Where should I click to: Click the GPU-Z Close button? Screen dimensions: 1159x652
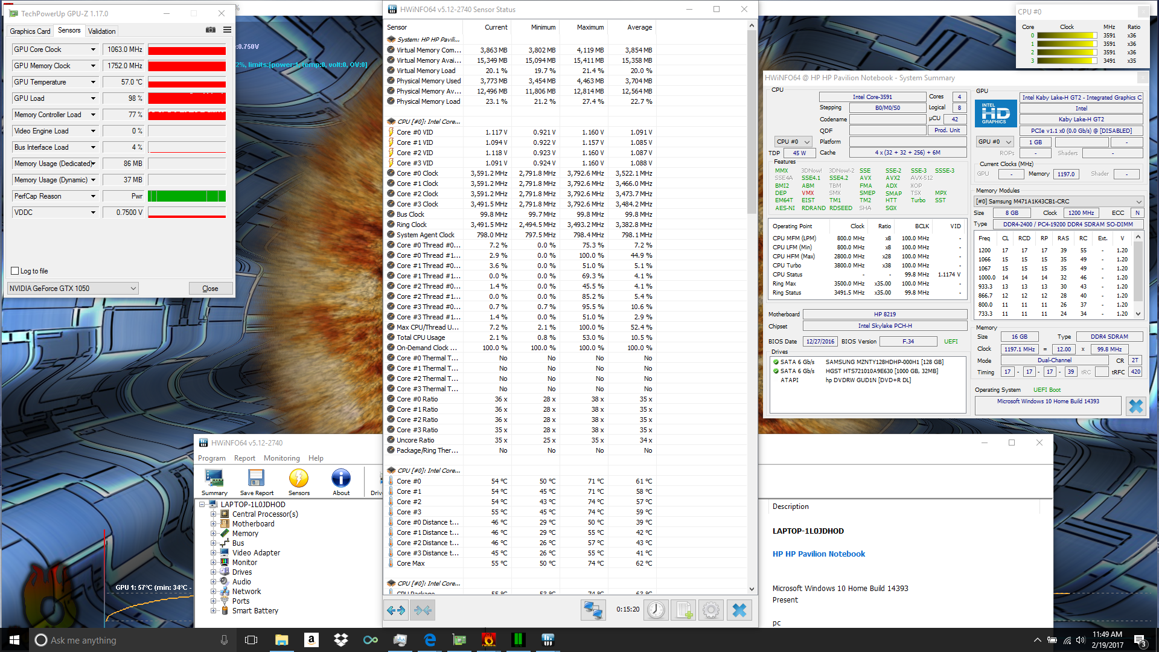pos(210,289)
